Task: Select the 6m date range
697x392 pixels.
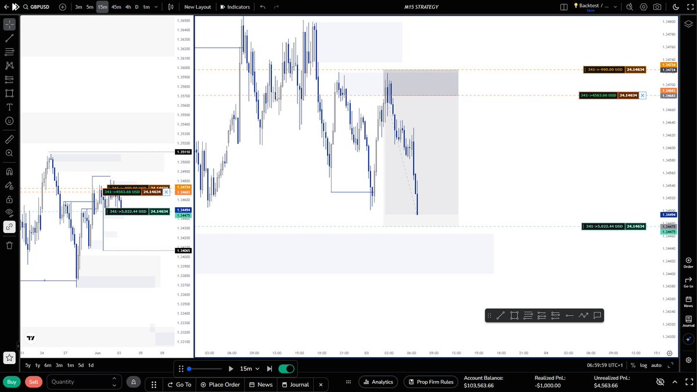Action: coord(48,365)
